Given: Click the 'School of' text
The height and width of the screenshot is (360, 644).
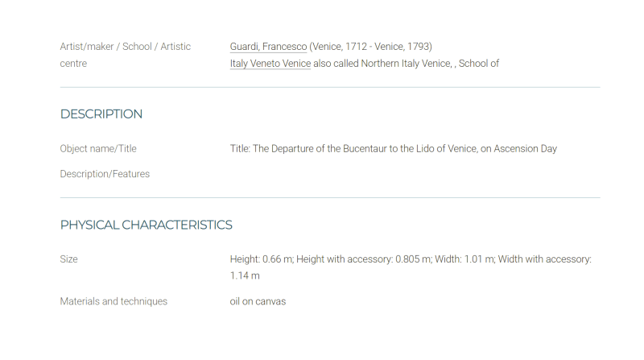Looking at the screenshot, I should pyautogui.click(x=479, y=64).
